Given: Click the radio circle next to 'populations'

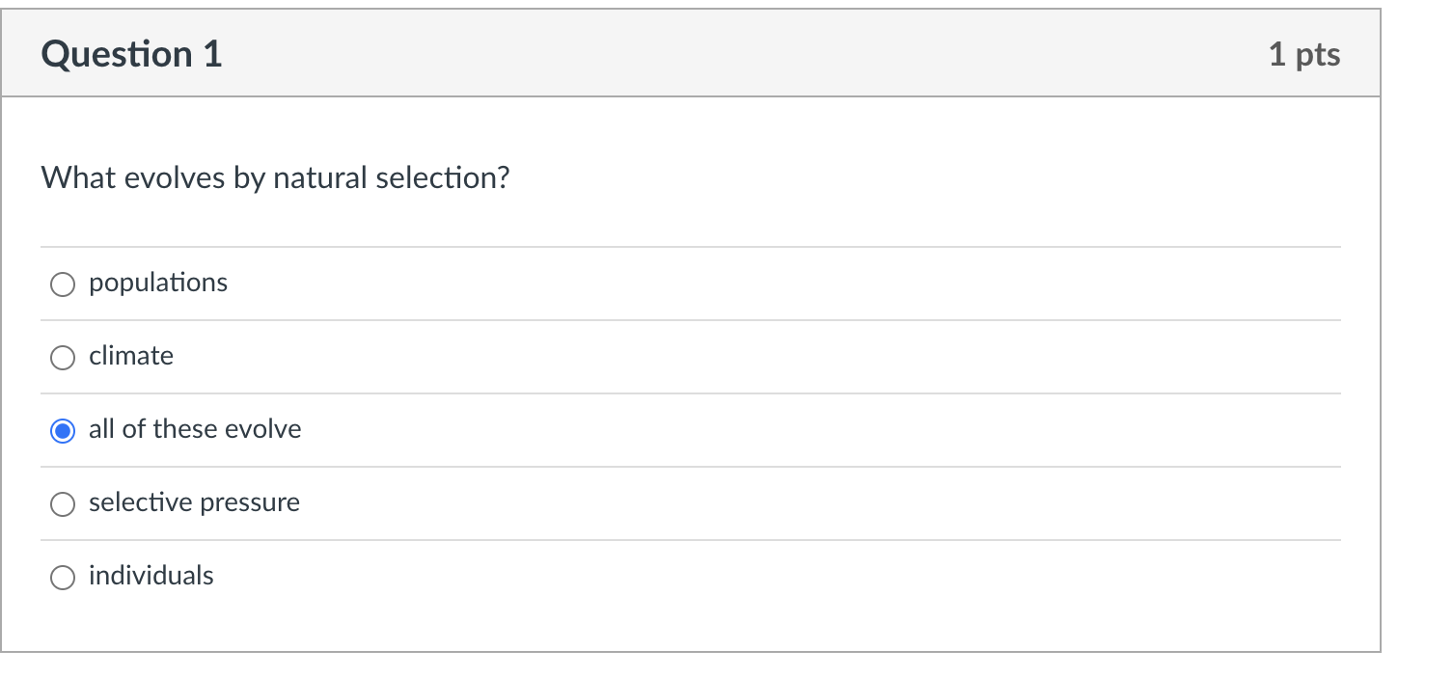Looking at the screenshot, I should click(62, 284).
